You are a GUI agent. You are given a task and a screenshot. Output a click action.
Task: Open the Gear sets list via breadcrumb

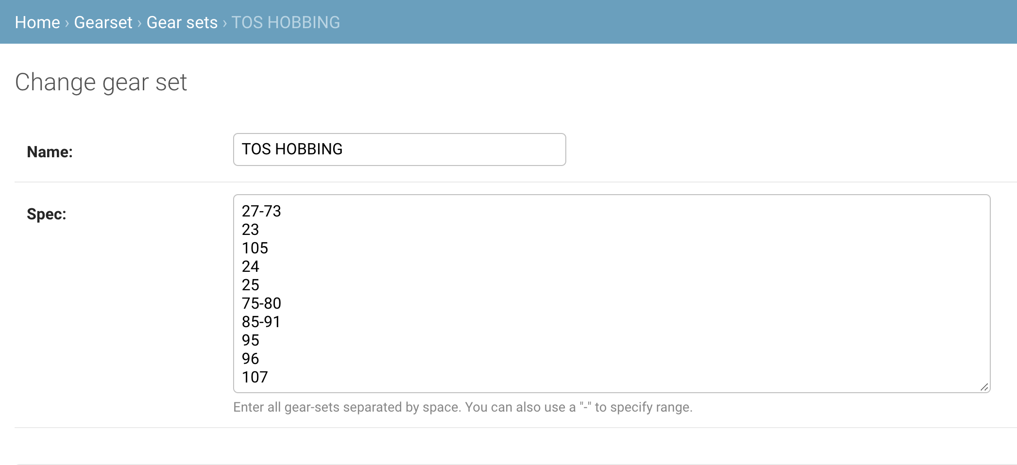coord(182,22)
